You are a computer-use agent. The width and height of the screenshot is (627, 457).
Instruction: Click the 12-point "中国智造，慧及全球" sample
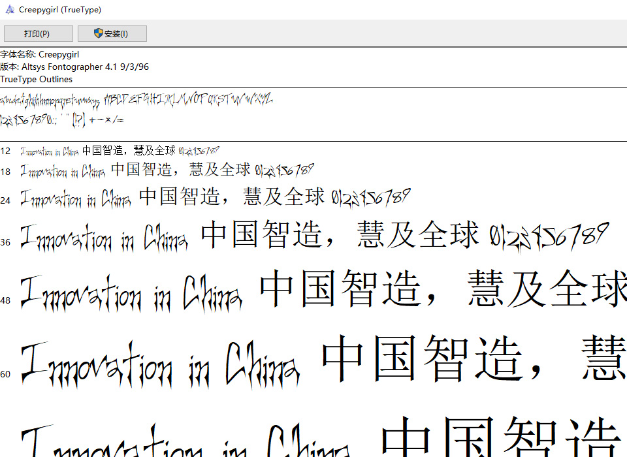129,150
